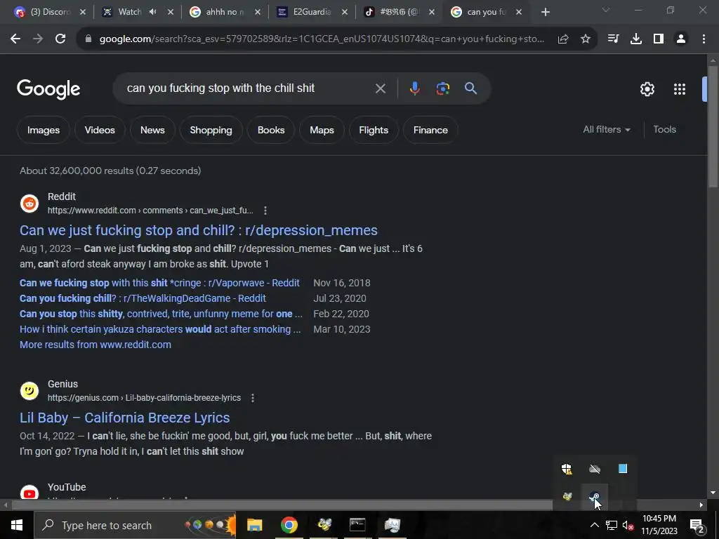Open r/Vaporwave Reddit sublink
The width and height of the screenshot is (719, 539).
[x=159, y=283]
